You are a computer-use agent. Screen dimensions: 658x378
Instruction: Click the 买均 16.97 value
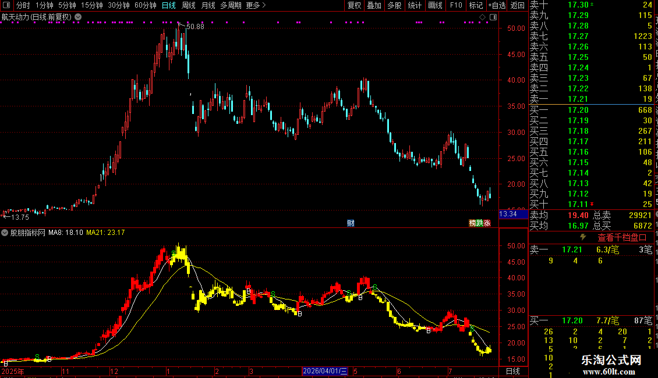click(x=578, y=226)
